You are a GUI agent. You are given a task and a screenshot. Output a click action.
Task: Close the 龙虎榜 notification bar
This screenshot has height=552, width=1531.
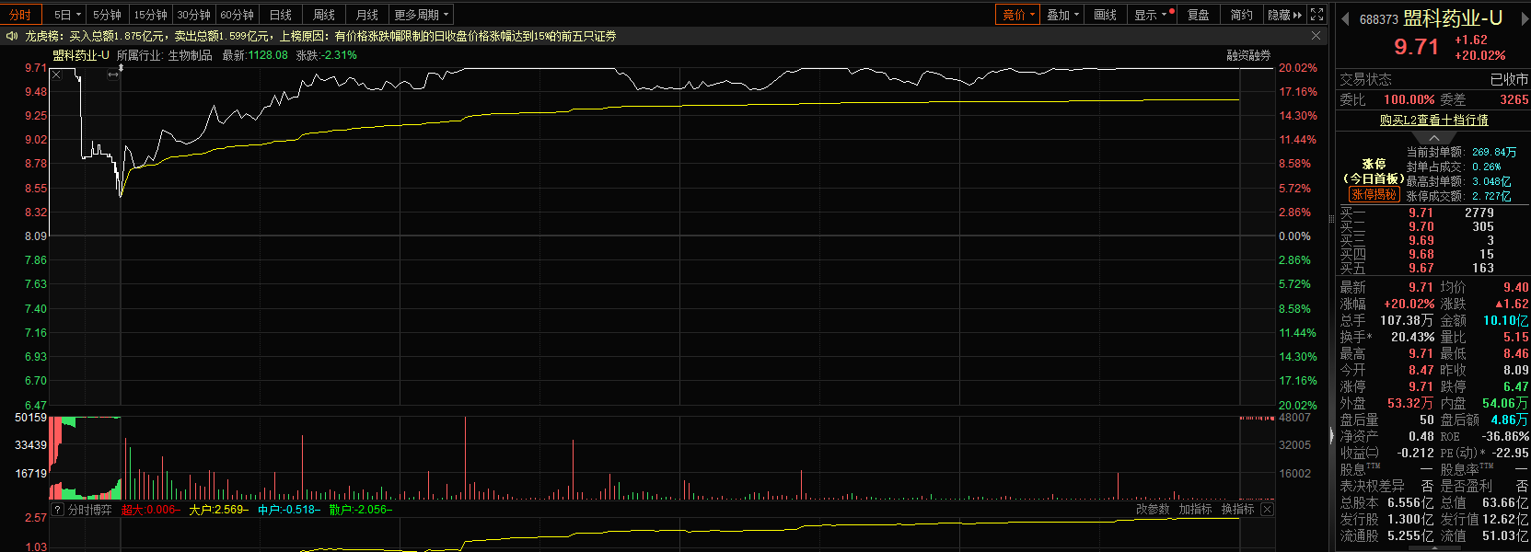1316,36
